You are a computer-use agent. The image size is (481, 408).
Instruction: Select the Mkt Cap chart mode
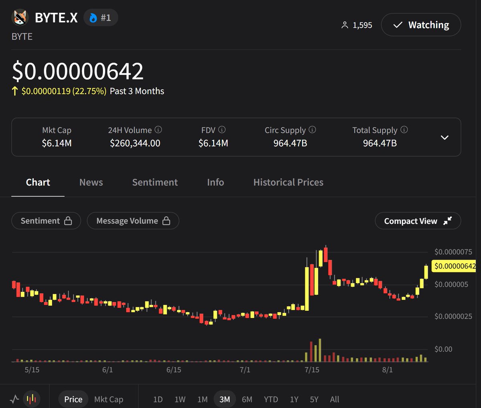(109, 399)
